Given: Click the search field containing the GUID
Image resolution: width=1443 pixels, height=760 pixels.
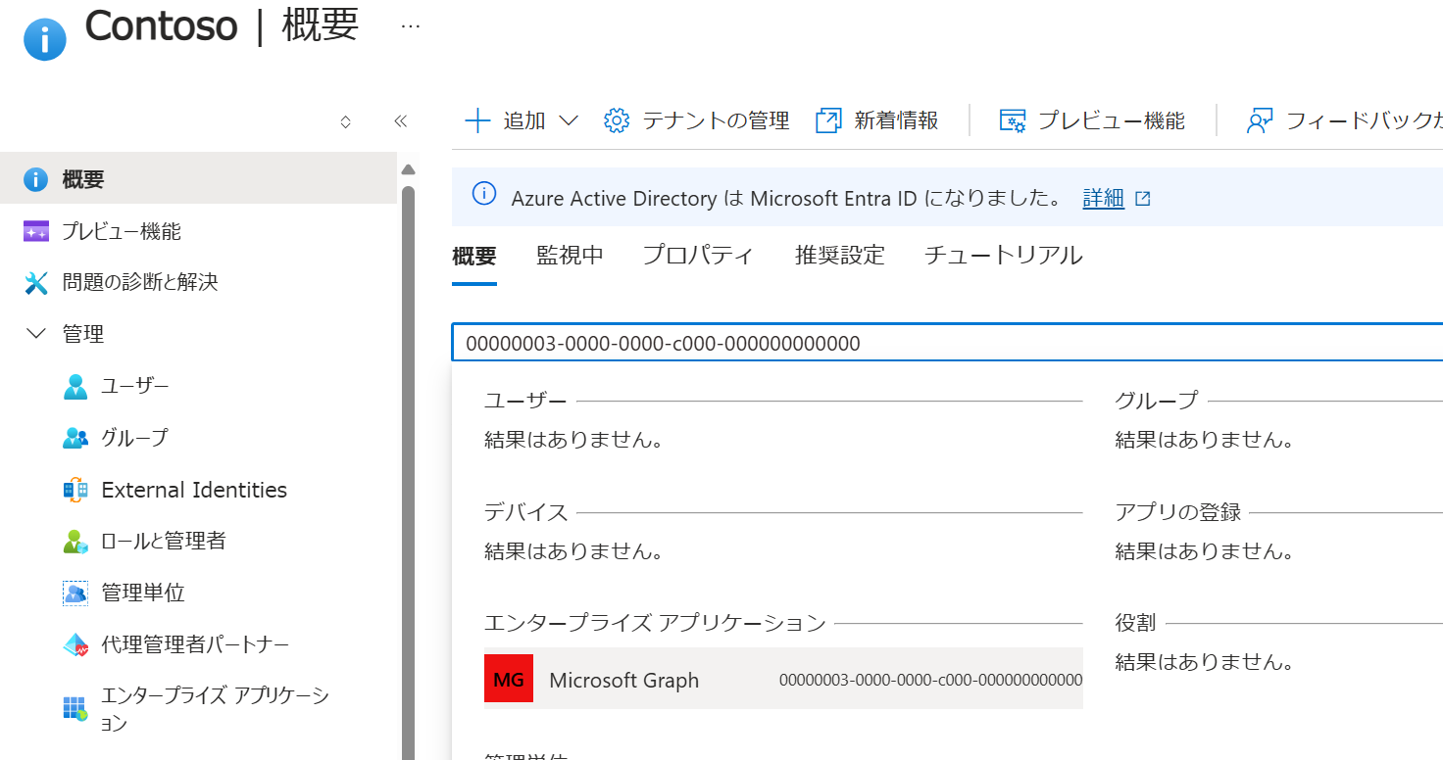Looking at the screenshot, I should click(947, 343).
